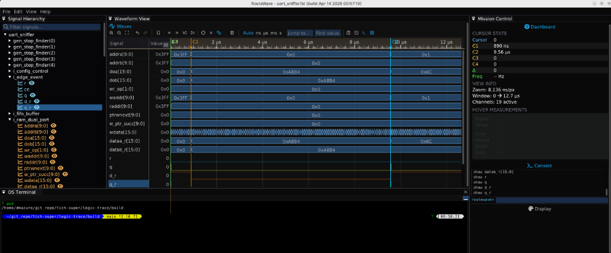Collapse the i_ram_dual_port node
The width and height of the screenshot is (611, 253).
click(x=10, y=120)
